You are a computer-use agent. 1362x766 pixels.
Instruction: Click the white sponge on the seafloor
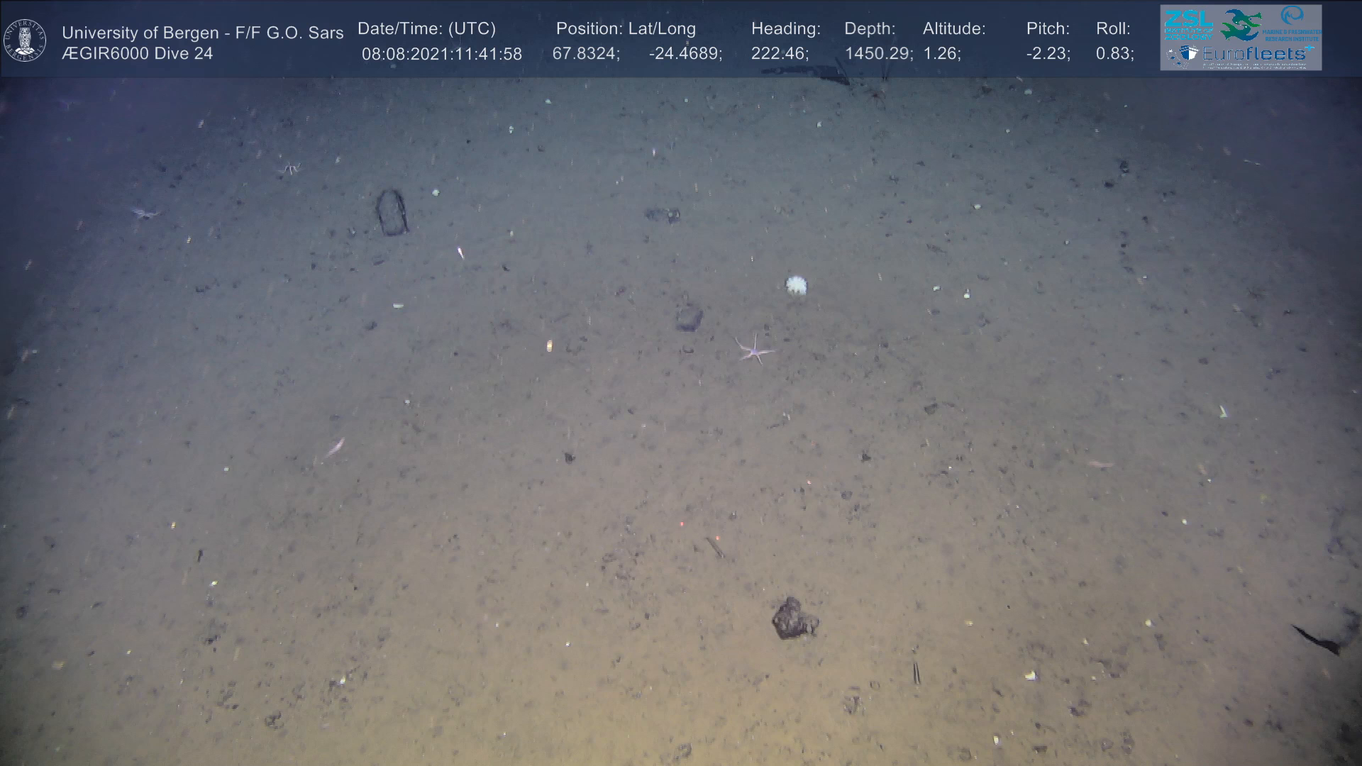pyautogui.click(x=796, y=284)
